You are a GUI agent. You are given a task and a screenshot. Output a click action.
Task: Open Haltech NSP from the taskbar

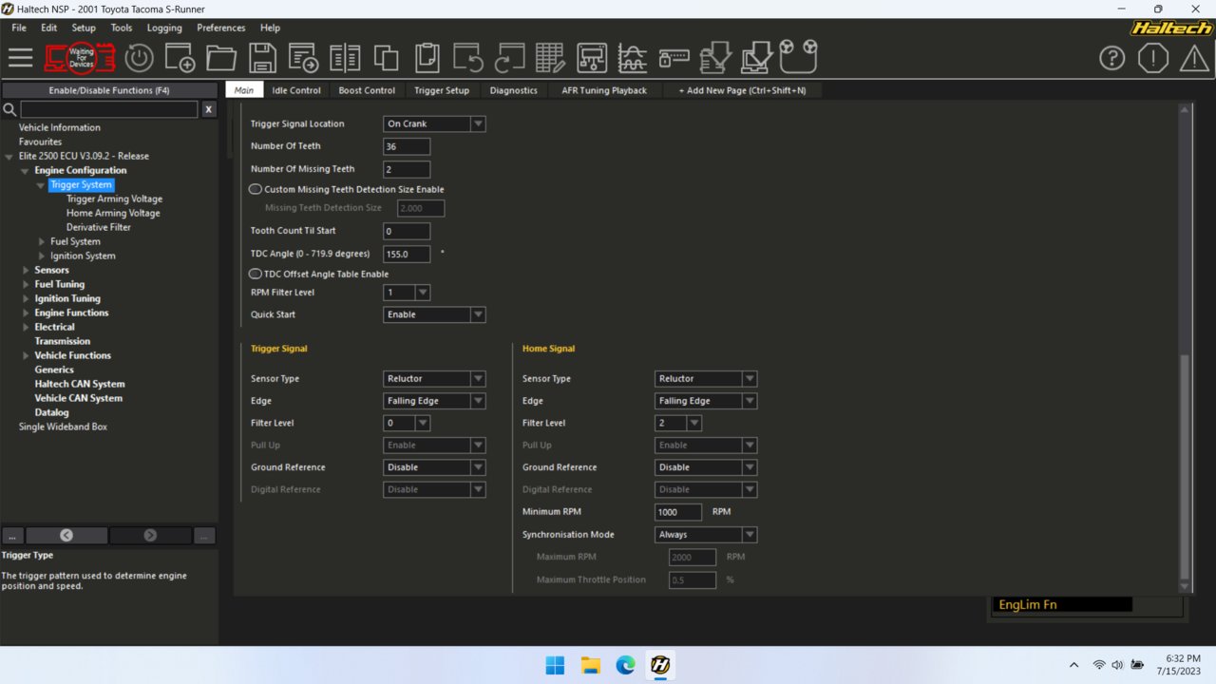click(x=660, y=665)
